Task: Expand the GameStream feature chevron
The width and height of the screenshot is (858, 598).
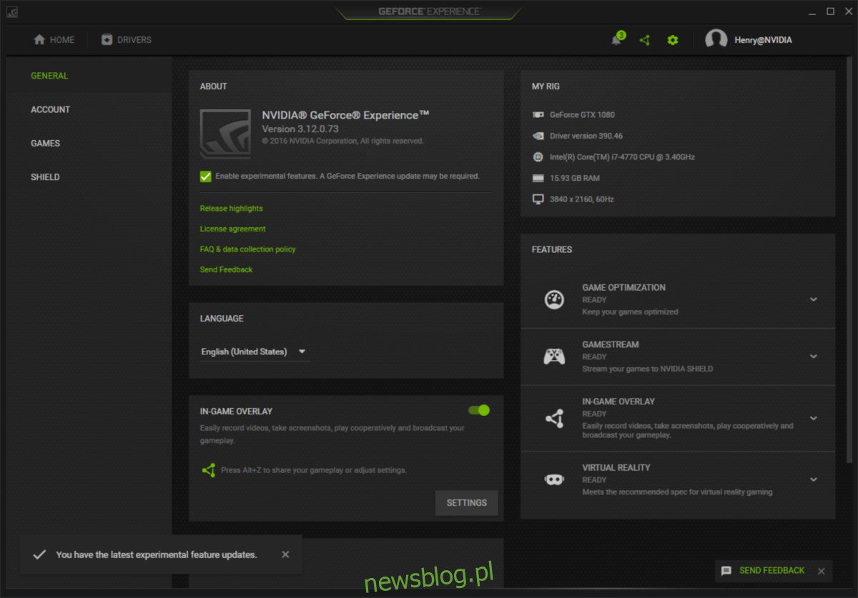Action: [x=813, y=357]
